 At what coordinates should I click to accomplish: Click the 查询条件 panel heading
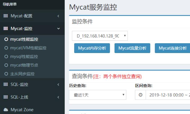click(82, 76)
